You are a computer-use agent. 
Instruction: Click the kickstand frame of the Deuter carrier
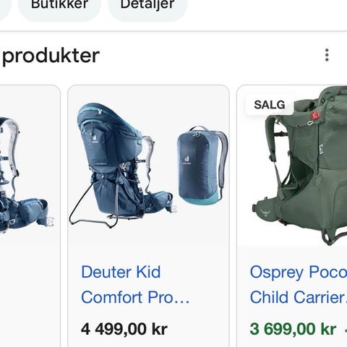tap(94, 208)
